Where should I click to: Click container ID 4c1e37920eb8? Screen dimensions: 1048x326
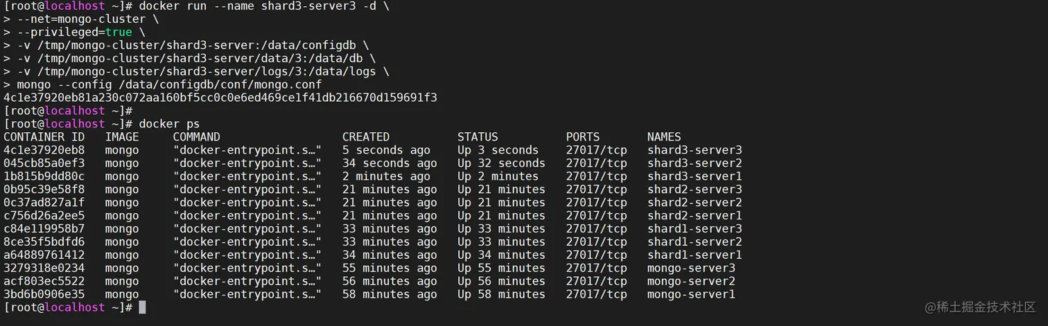[44, 150]
